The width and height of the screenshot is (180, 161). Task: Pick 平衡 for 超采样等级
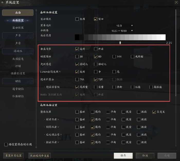(114, 87)
